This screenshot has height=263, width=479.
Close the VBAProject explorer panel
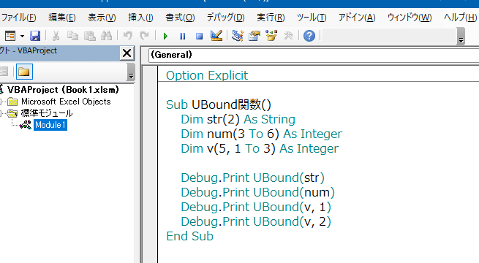click(x=127, y=53)
